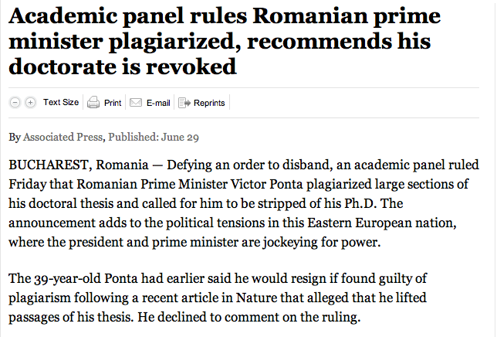Click the Text Size label
Viewport: 497px width, 337px height.
pos(61,102)
